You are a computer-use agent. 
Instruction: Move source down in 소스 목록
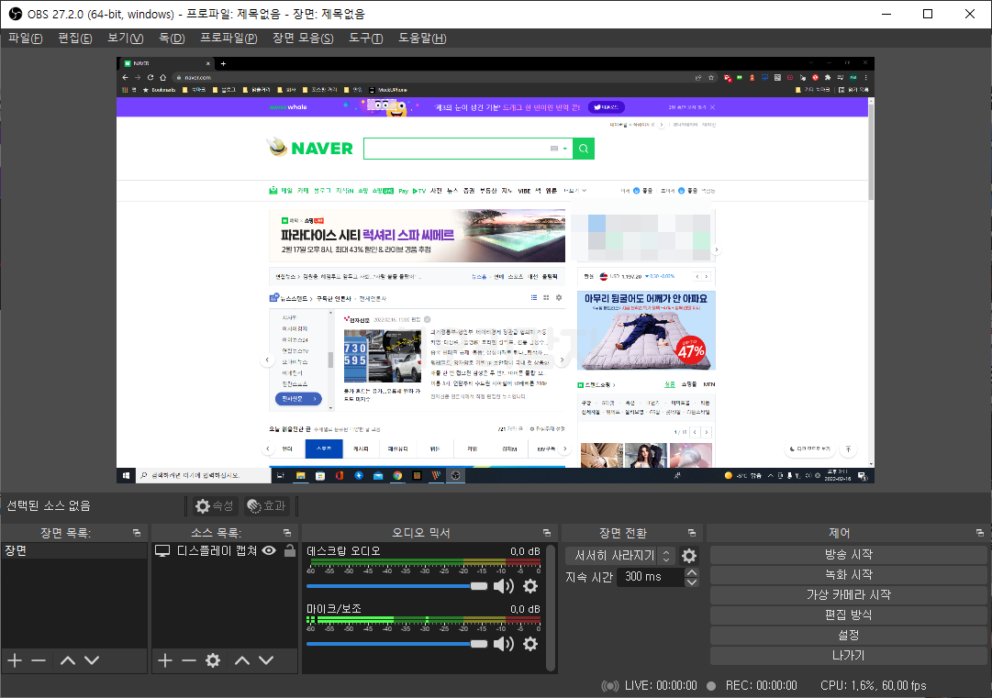[x=266, y=660]
